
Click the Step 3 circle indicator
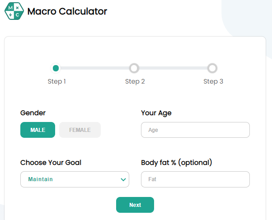(212, 68)
